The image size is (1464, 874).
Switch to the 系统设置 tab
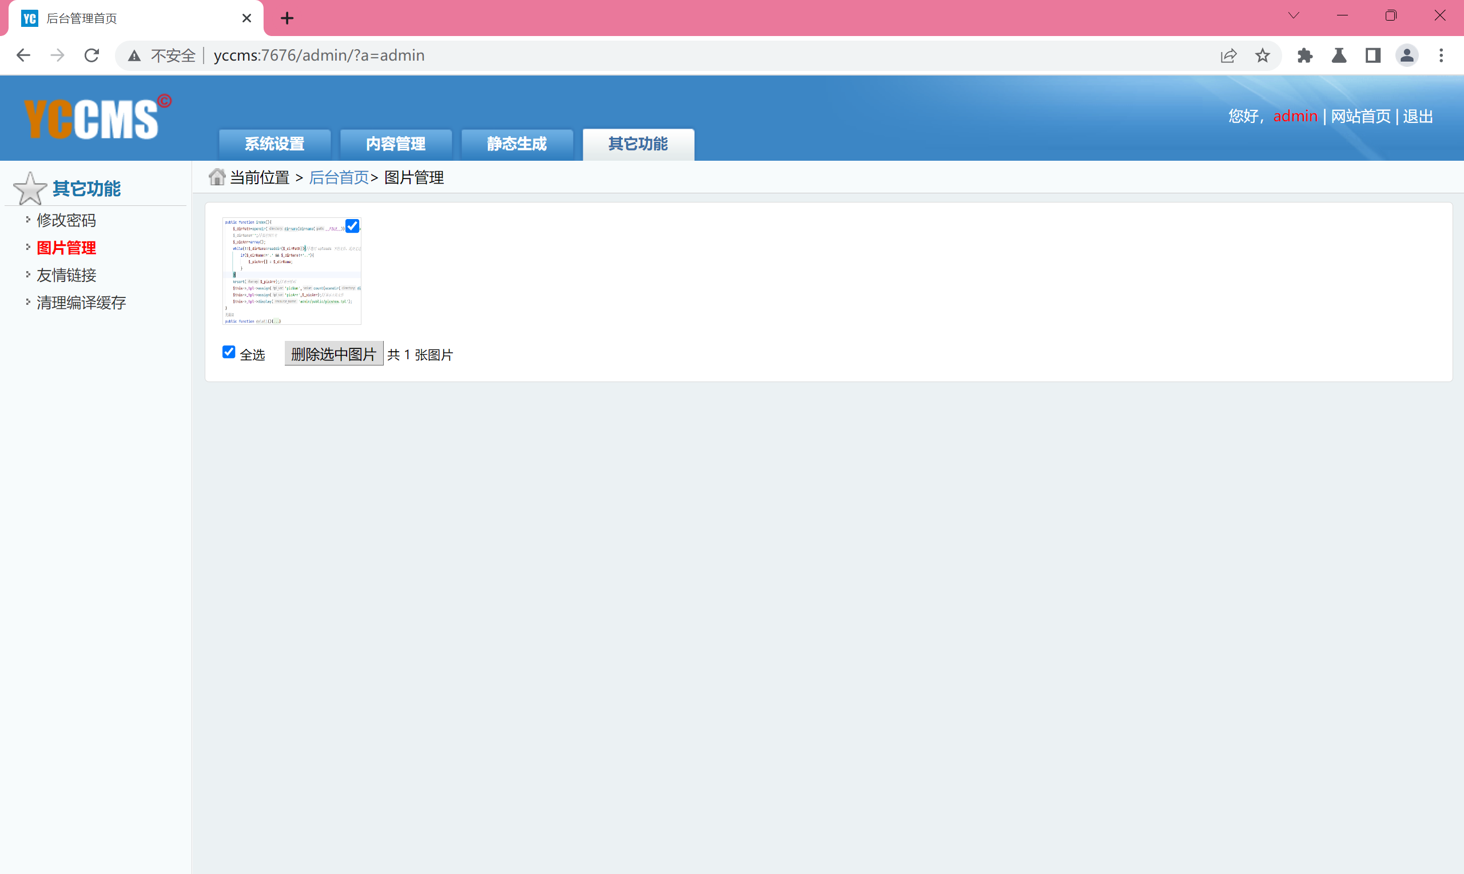[x=274, y=144]
